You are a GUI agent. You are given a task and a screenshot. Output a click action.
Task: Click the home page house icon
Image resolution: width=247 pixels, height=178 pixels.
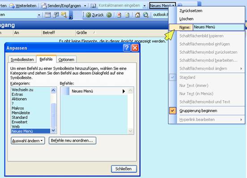(137, 15)
